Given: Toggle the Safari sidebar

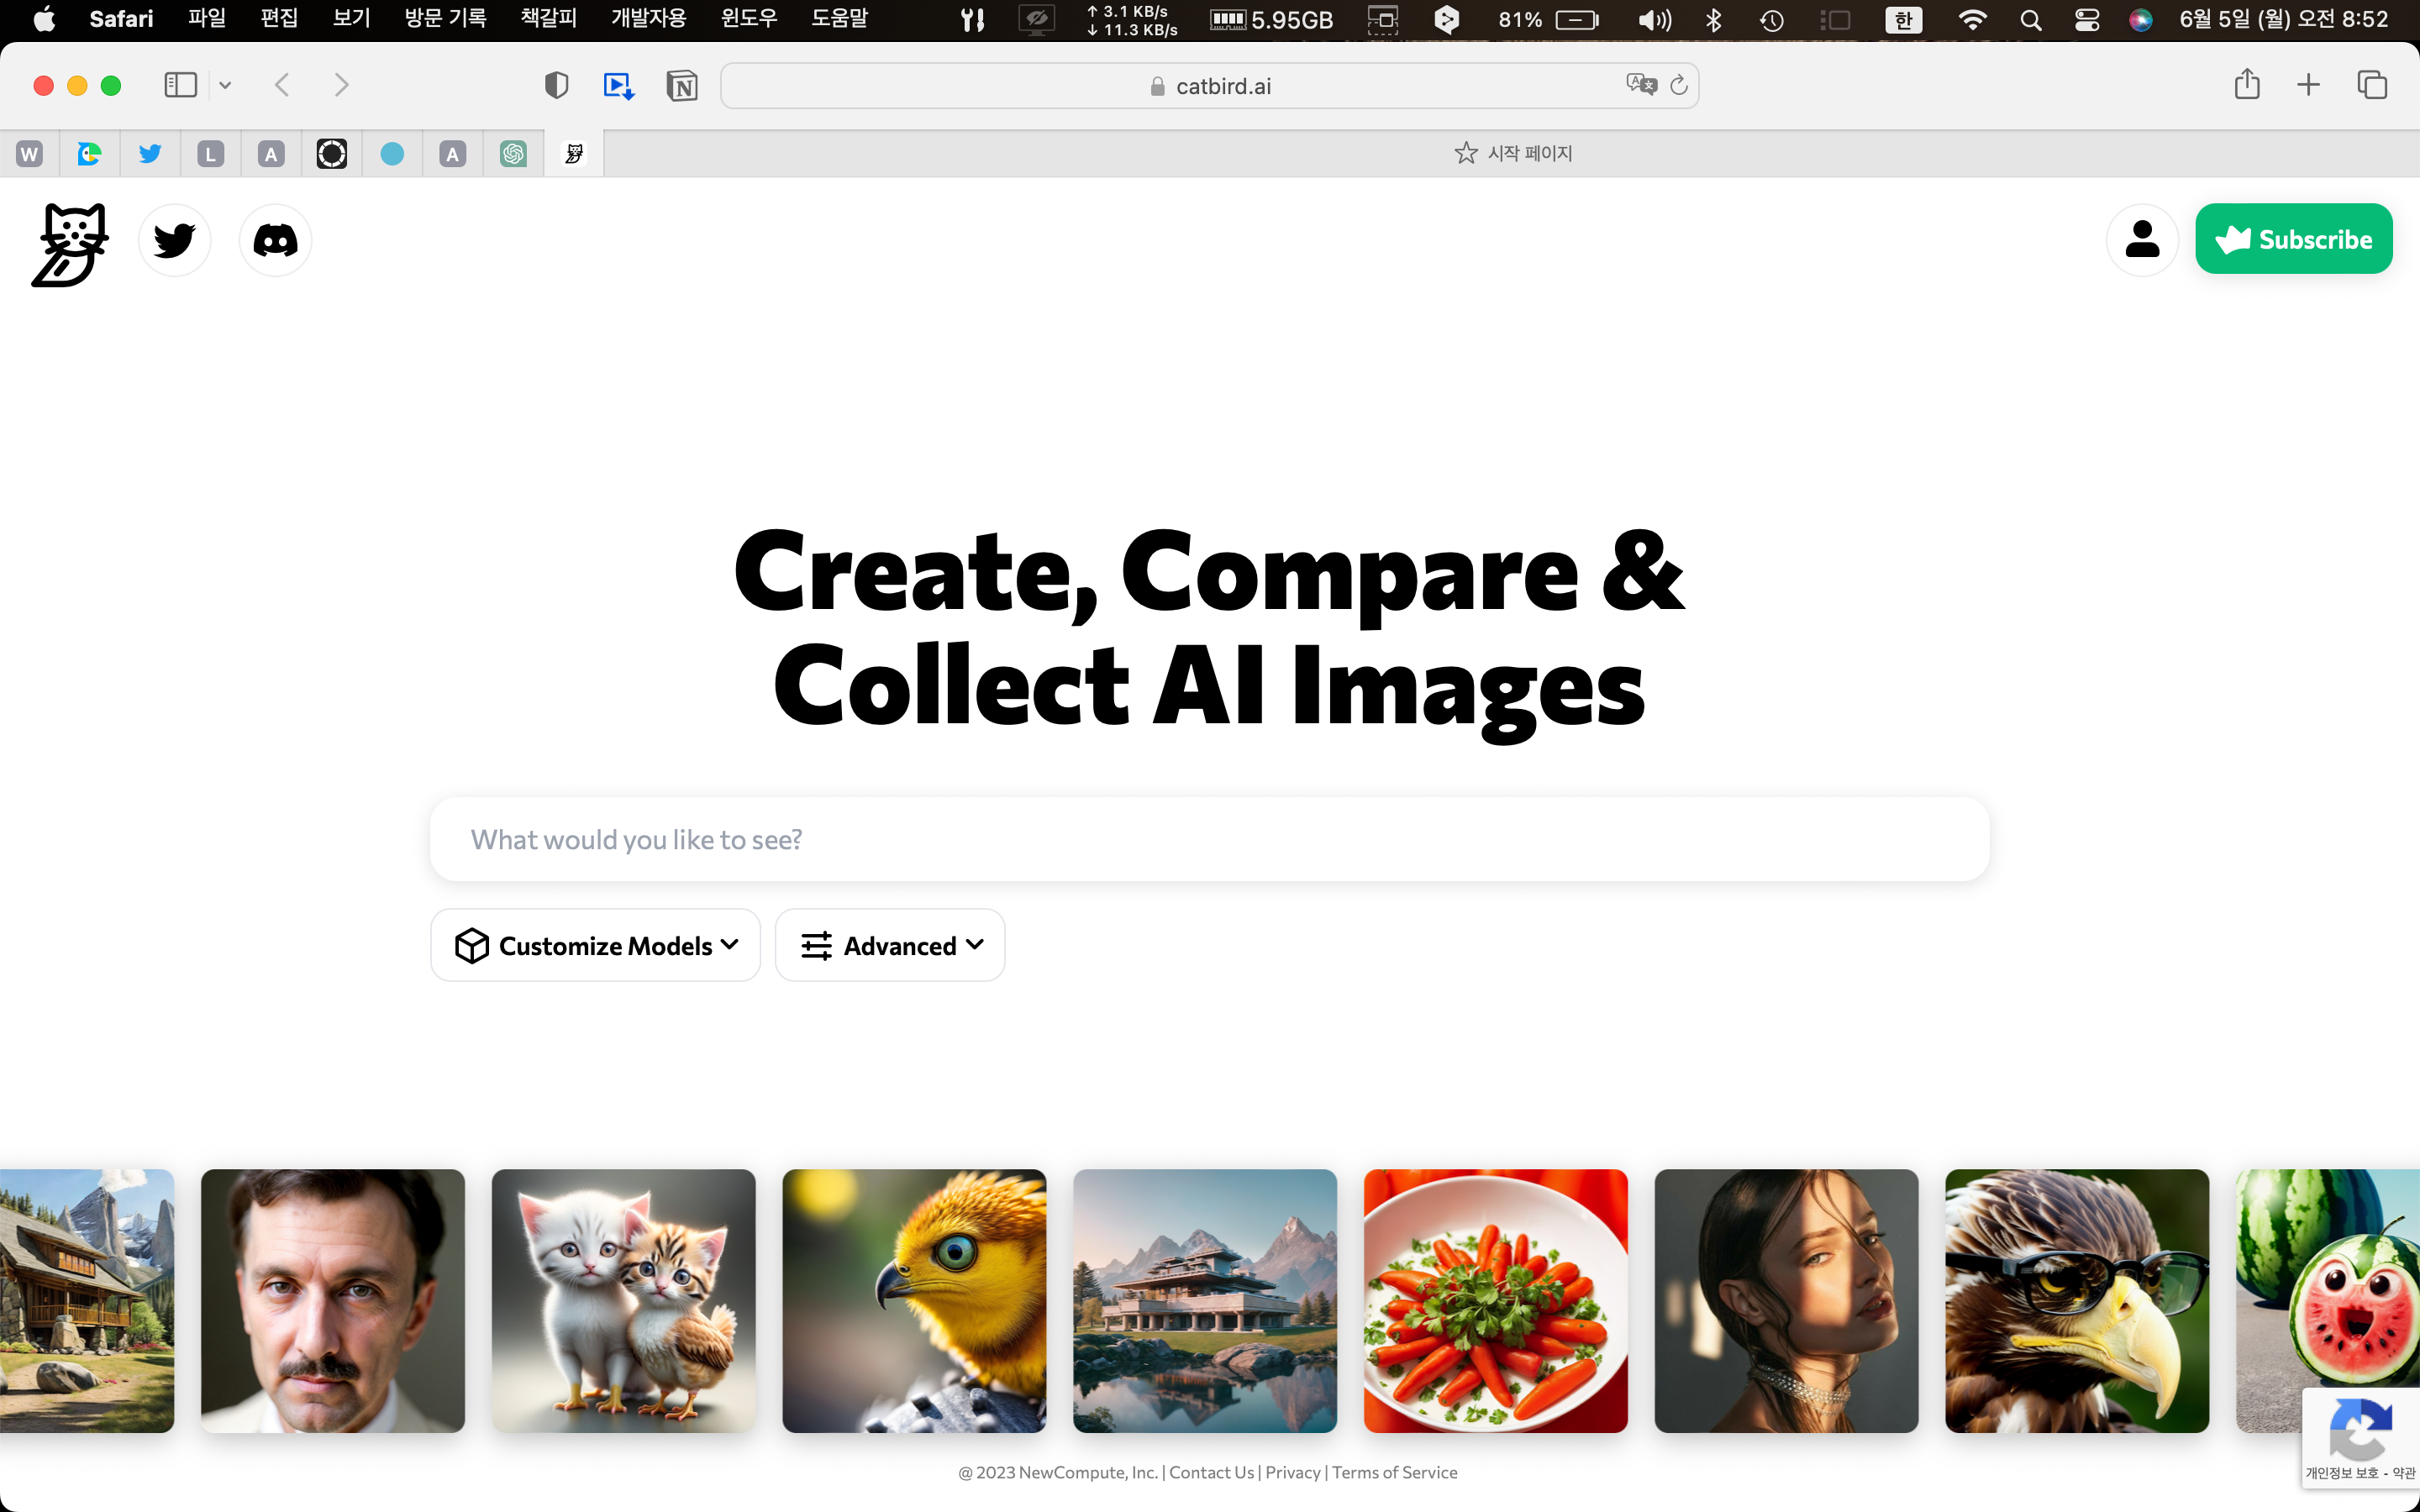Looking at the screenshot, I should [180, 85].
